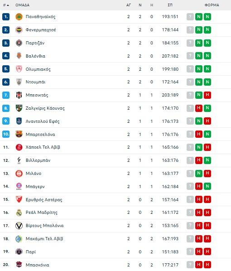Open the Βίρτους Μπολόνια logo
The height and width of the screenshot is (271, 231).
[x=19, y=226]
